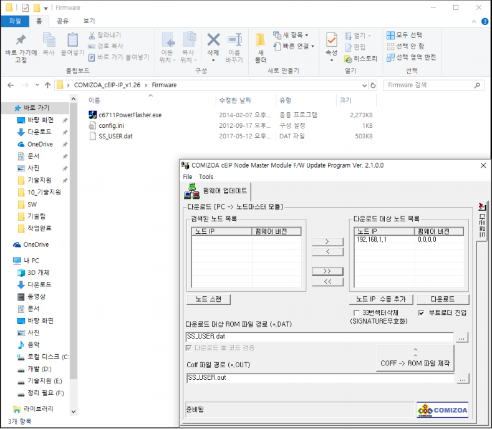The width and height of the screenshot is (492, 429).
Task: Switch to the 보기 ribbon tab
Action: [x=89, y=21]
